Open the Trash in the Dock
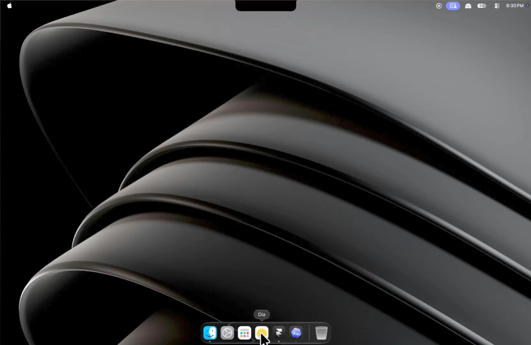This screenshot has width=531, height=345. click(321, 333)
